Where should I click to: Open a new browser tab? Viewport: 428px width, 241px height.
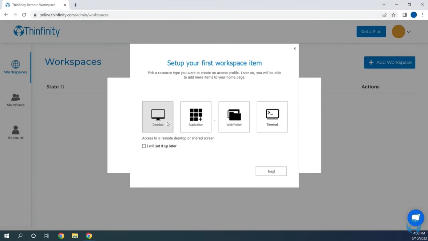click(x=75, y=5)
